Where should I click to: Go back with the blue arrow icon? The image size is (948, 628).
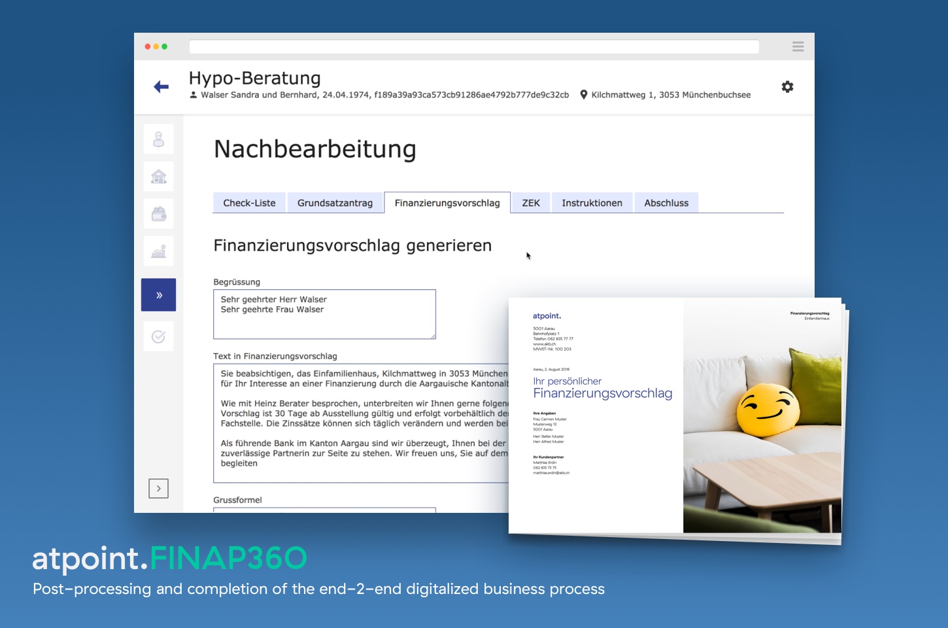(x=161, y=86)
